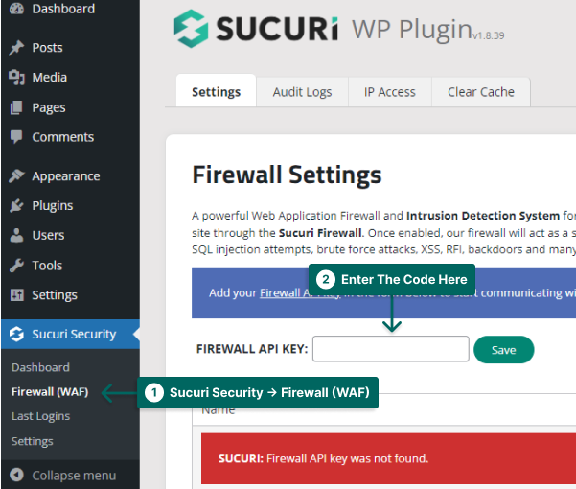Focus the Firewall API Key field
This screenshot has width=576, height=489.
(390, 349)
